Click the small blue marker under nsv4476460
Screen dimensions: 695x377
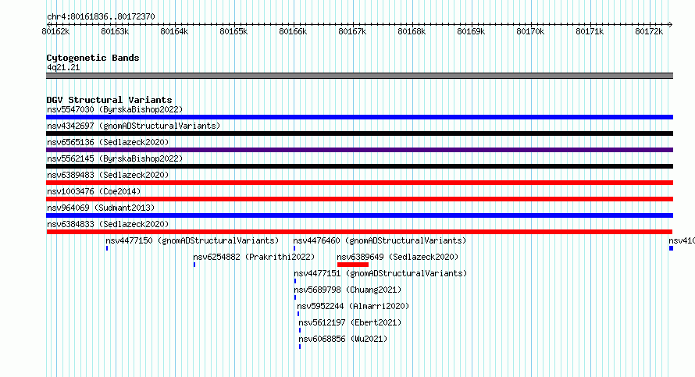pyautogui.click(x=294, y=248)
